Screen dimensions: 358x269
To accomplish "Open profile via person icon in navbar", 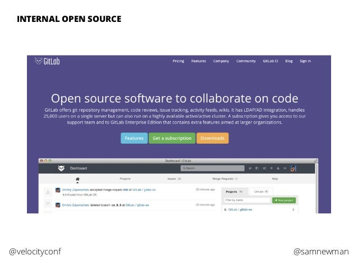I will [x=278, y=168].
